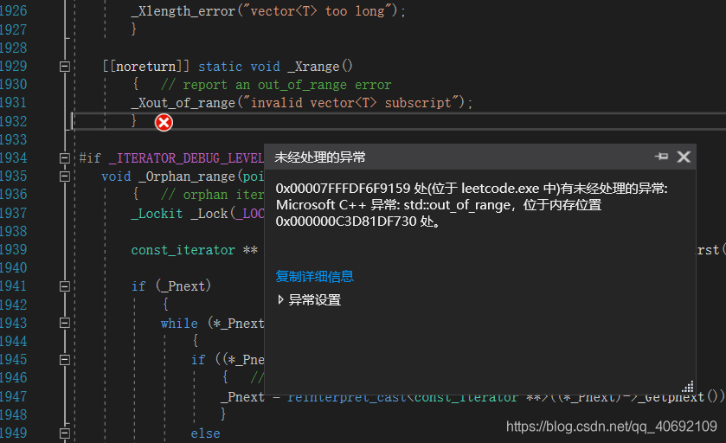Viewport: 726px width, 443px height.
Task: Collapse _Orphan_range function at line 1935
Action: [65, 177]
